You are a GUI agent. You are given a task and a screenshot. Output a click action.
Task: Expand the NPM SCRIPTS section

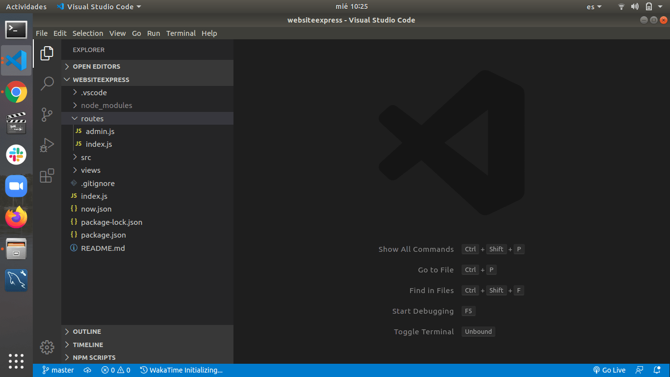[94, 358]
